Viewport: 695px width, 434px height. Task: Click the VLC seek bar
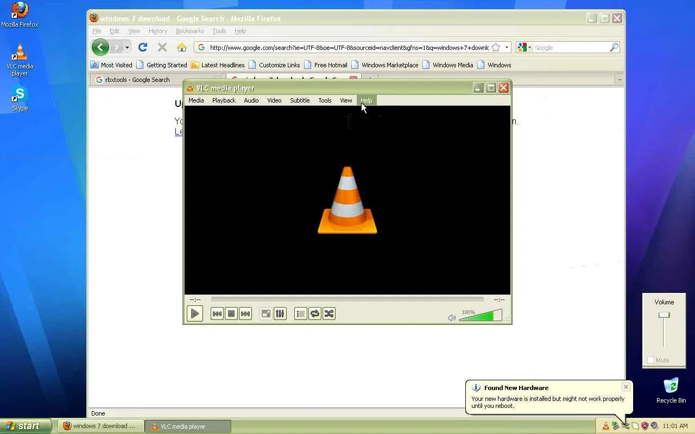[347, 299]
